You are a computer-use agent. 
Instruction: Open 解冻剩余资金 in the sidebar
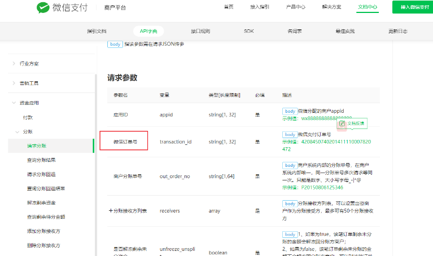pyautogui.click(x=41, y=203)
